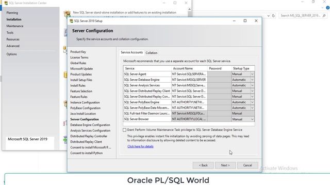
Task: Open PolyBase Data Movement startup type dropdown
Action: click(252, 108)
